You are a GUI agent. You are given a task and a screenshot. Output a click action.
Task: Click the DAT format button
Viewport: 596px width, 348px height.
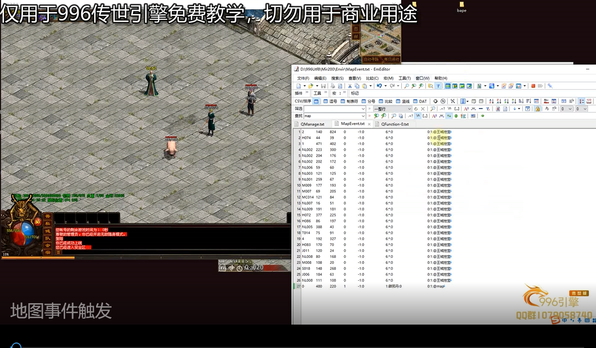tap(420, 101)
